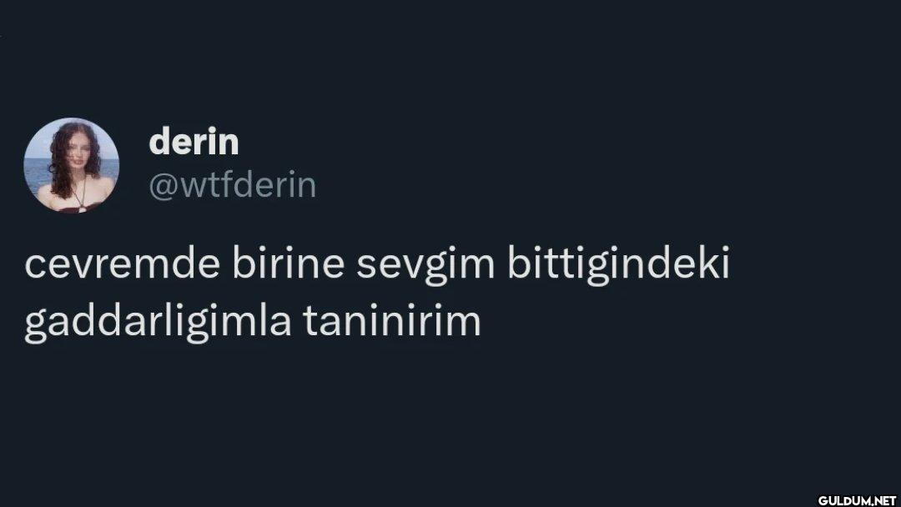
Task: Click the word "cevremde" in the tweet
Action: [123, 264]
